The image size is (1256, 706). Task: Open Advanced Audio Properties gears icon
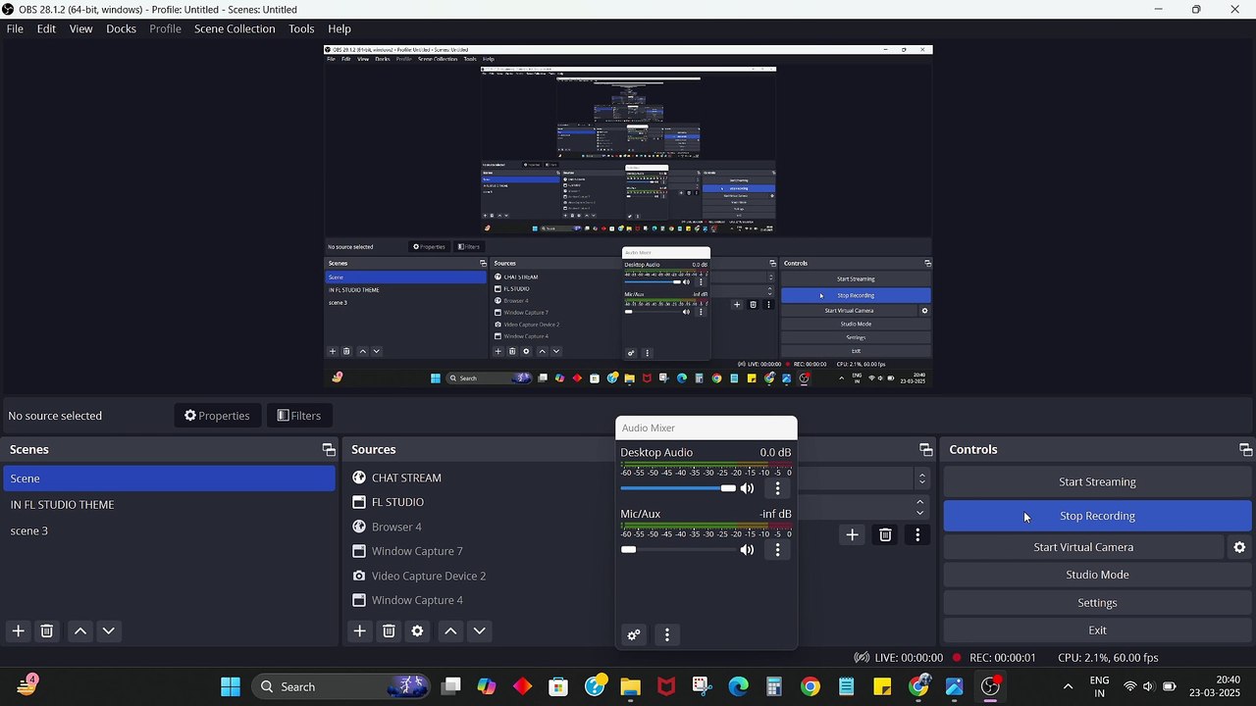634,634
